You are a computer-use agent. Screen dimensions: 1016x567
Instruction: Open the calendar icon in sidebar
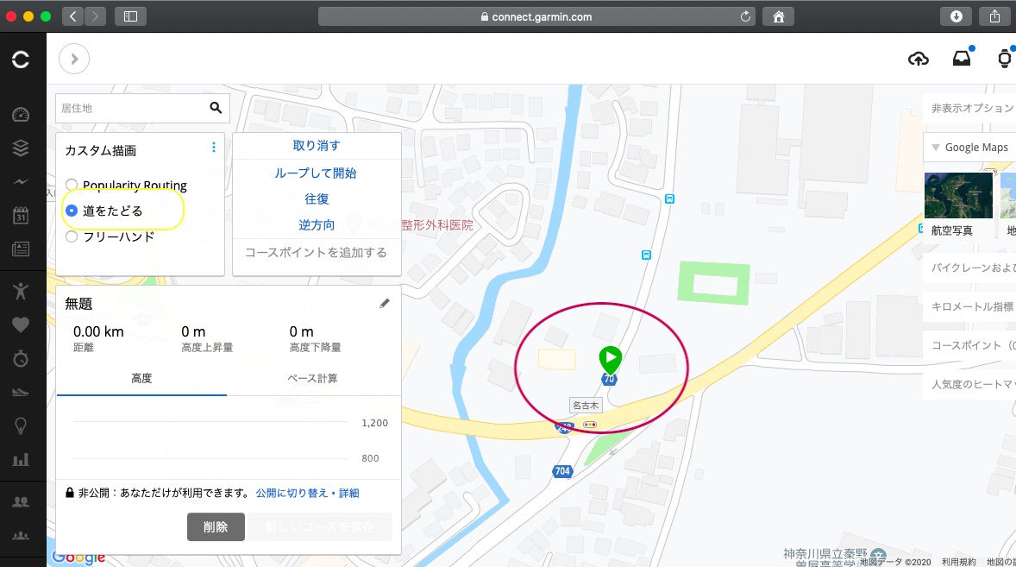tap(21, 215)
